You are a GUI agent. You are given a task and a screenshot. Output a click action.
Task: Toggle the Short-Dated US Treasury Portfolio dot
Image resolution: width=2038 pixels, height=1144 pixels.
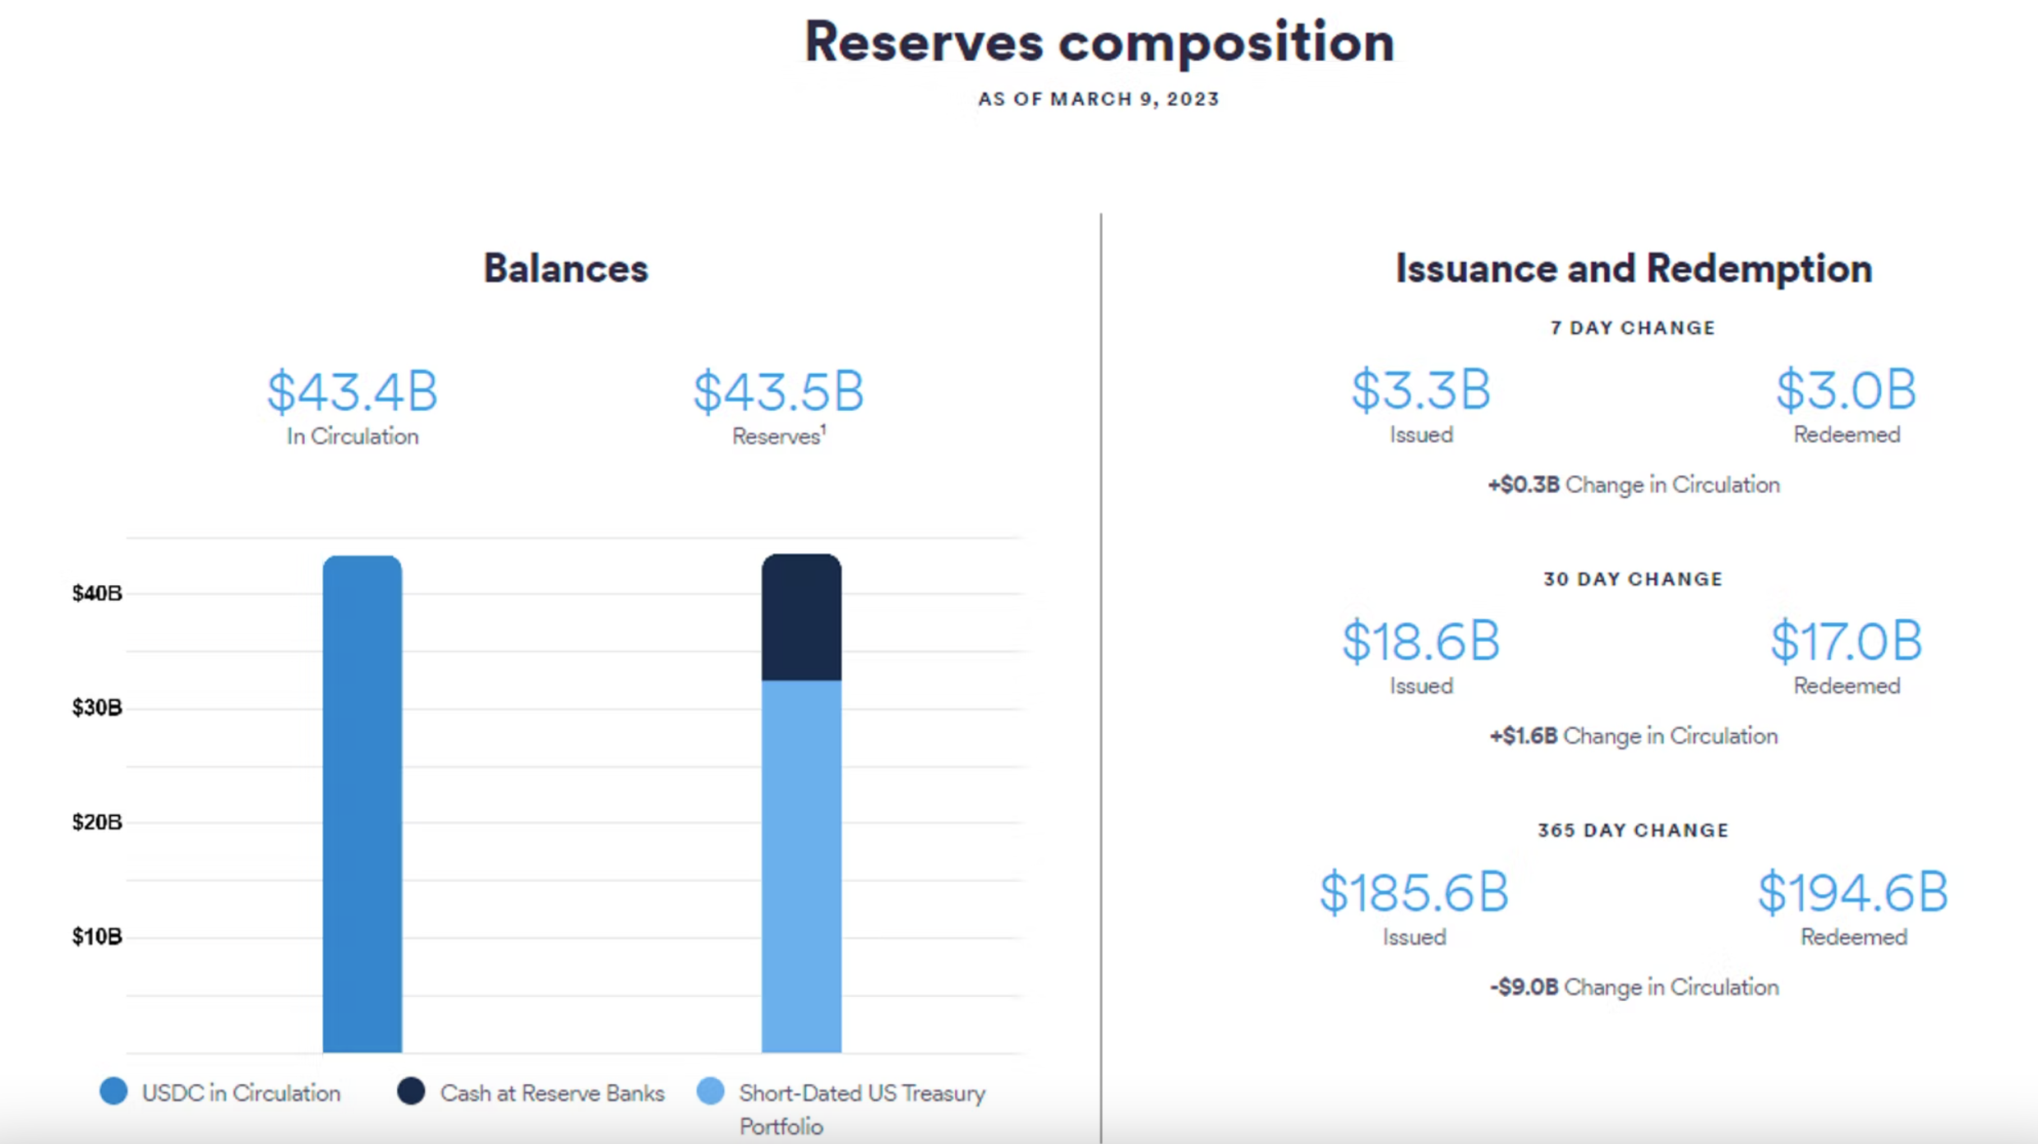pyautogui.click(x=711, y=1091)
